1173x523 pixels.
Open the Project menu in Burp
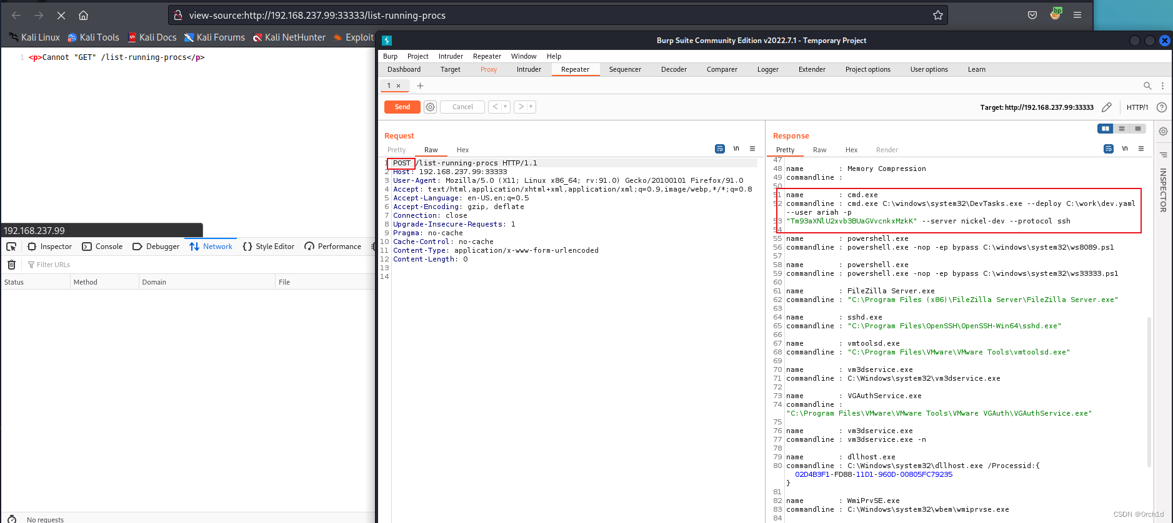[418, 56]
